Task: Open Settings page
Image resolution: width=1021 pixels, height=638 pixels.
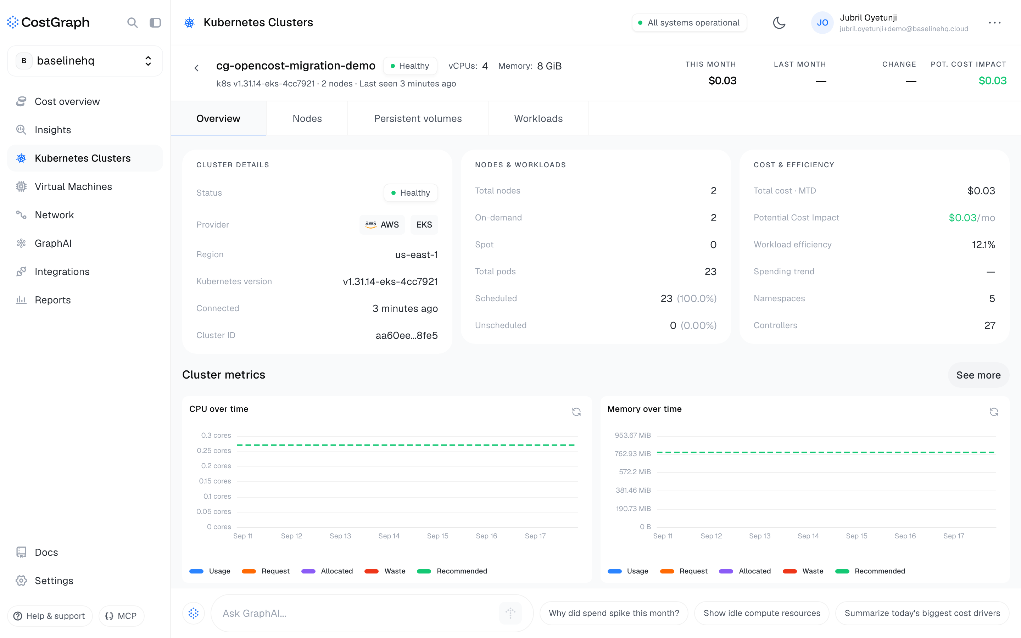Action: tap(85, 581)
